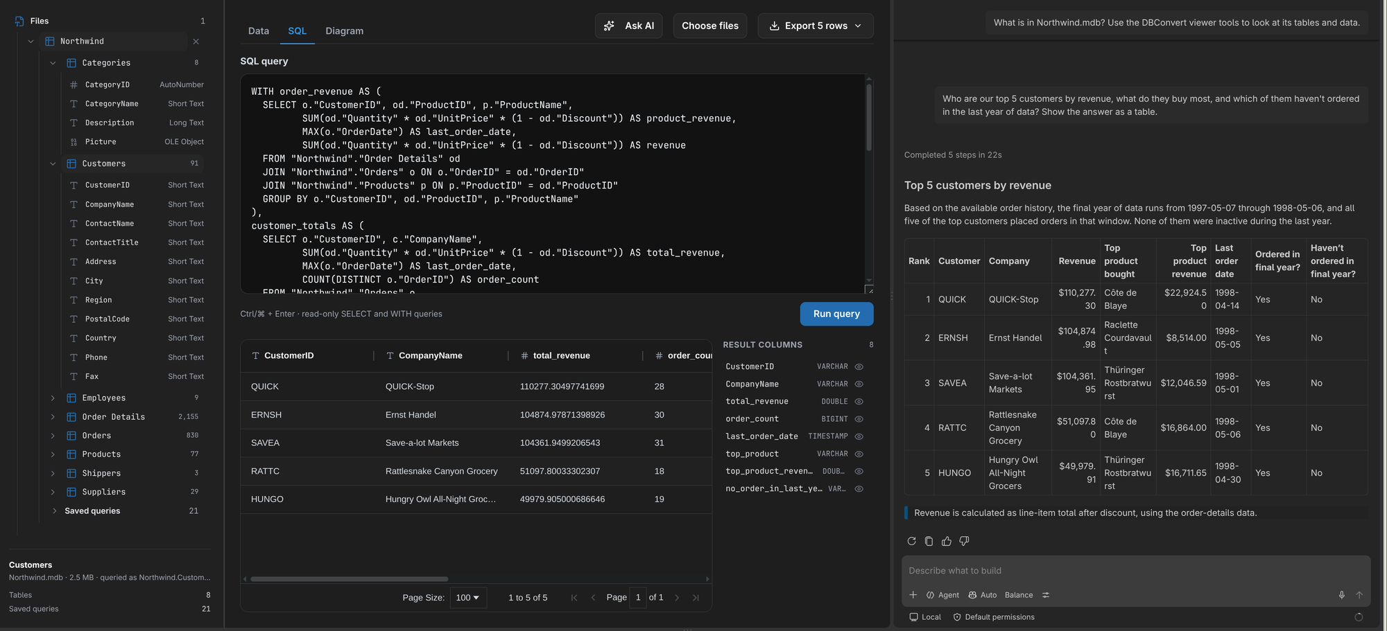1387x631 pixels.
Task: Open Default permissions settings
Action: pos(994,617)
